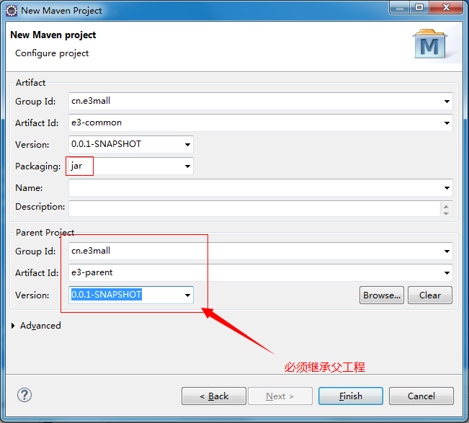Image resolution: width=469 pixels, height=423 pixels.
Task: Expand the Advanced section
Action: click(13, 326)
